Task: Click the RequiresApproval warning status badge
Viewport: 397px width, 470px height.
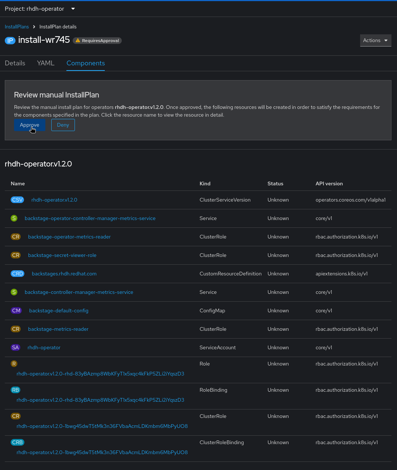Action: coord(97,41)
